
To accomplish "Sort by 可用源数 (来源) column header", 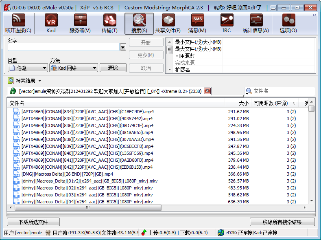I will [275, 103].
